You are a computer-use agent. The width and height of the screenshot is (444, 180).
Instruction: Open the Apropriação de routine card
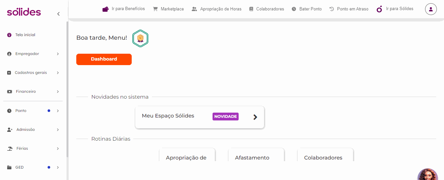[187, 155]
